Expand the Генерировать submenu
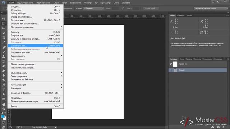230x129 pixels. click(x=36, y=56)
